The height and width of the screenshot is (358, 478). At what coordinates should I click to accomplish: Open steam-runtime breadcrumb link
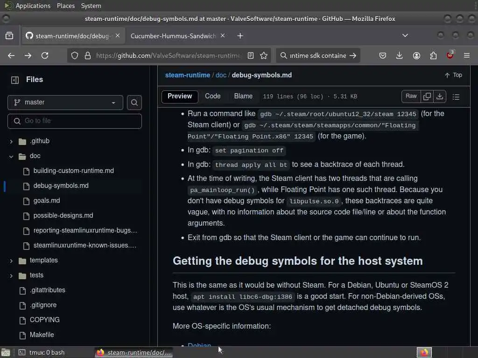pos(188,75)
